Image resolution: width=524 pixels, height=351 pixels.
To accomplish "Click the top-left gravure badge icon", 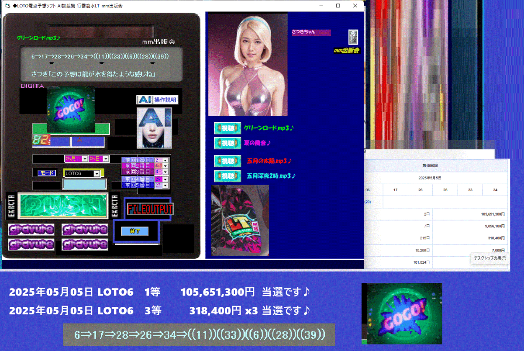I will click(x=31, y=229).
